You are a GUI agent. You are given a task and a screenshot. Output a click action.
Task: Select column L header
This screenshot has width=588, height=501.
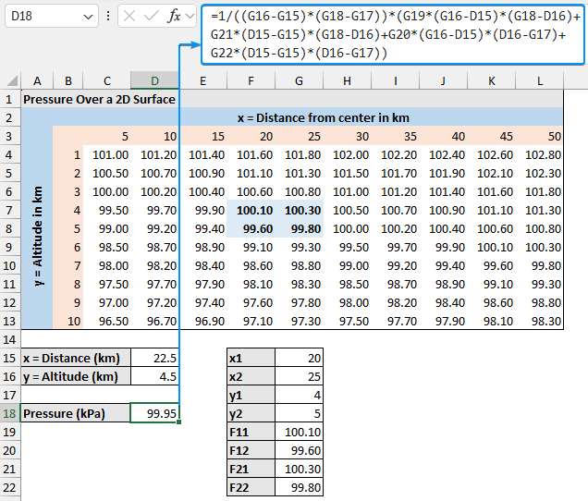point(539,80)
